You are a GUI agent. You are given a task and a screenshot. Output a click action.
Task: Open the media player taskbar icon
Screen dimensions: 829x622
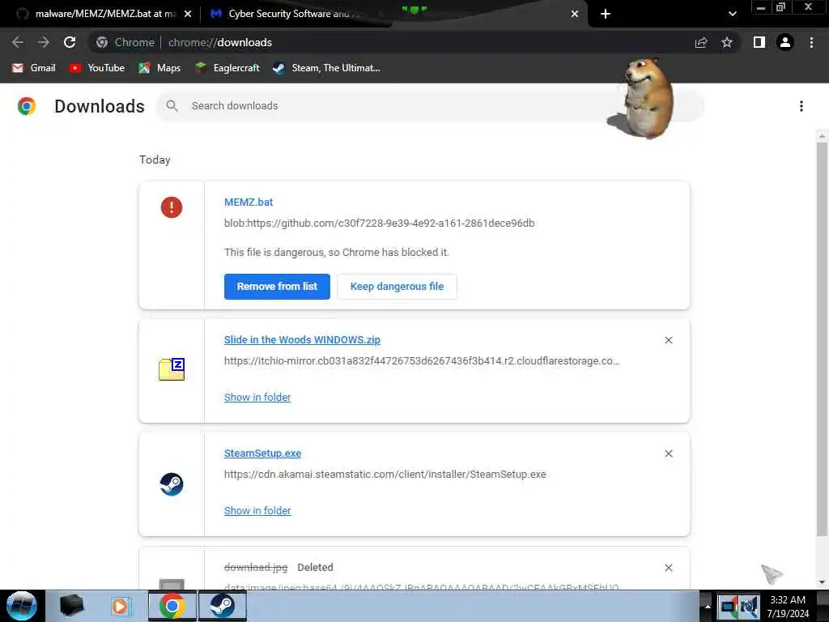(120, 606)
